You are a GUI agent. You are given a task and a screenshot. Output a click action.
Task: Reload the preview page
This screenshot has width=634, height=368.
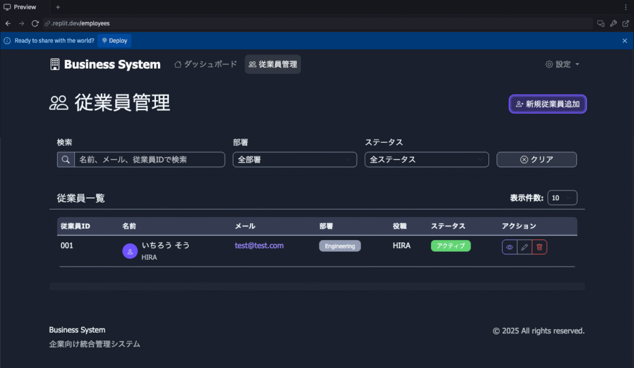point(35,24)
